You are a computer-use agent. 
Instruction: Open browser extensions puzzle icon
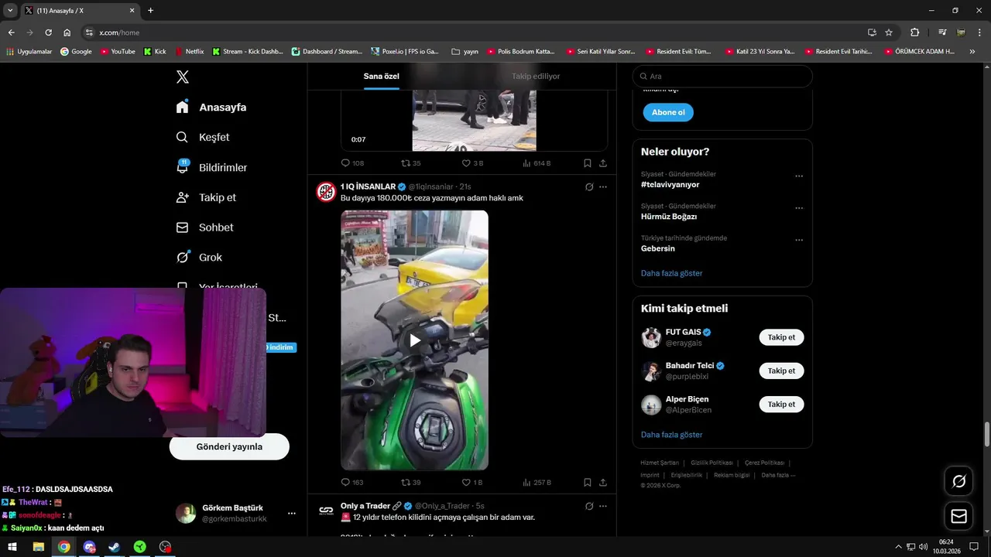914,32
